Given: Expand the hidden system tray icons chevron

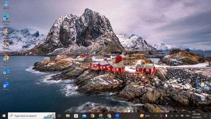Looking at the screenshot, I should (x=156, y=116).
